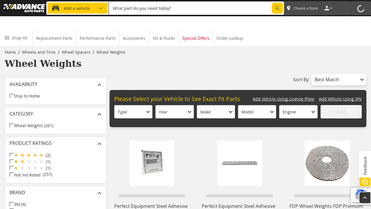371x209 pixels.
Task: Filter by two-star rating checkbox
Action: pos(11,161)
